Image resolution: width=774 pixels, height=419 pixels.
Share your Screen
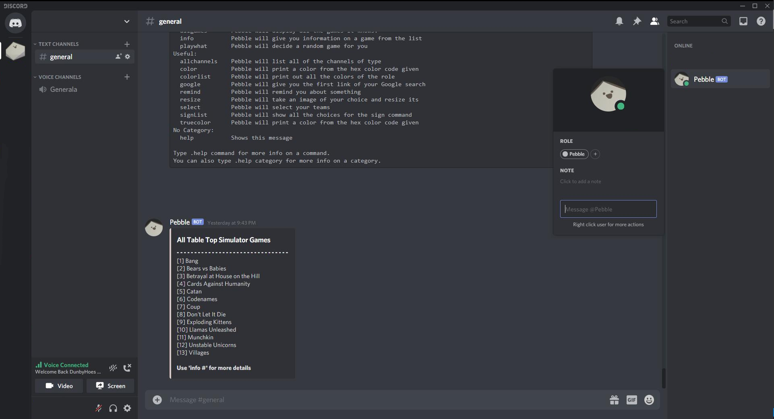110,386
